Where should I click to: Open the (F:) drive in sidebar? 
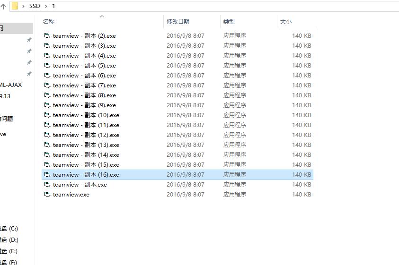[x=9, y=262]
